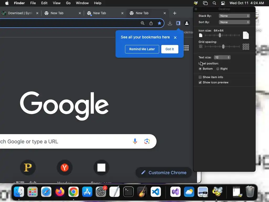Click the date and time in menu bar

click(247, 3)
